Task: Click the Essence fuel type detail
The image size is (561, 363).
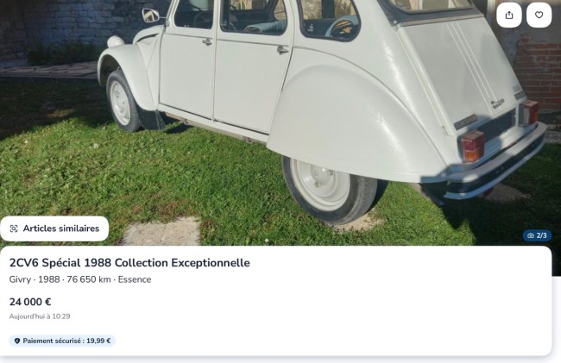Action: (x=135, y=279)
